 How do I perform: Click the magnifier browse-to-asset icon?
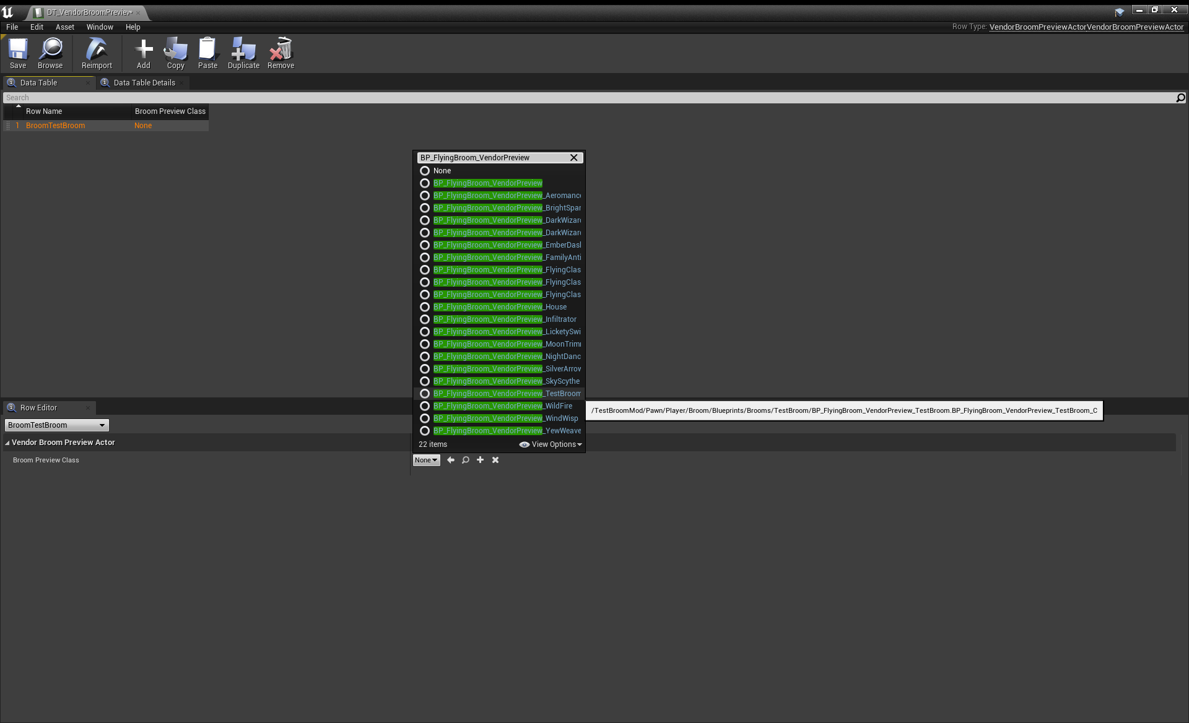(466, 460)
